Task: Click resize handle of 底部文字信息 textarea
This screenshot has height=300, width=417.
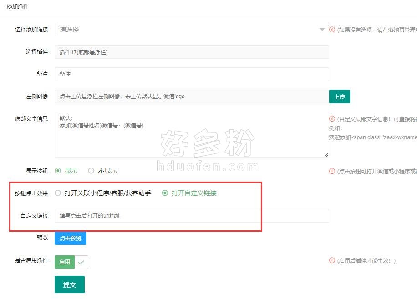Action: tap(326, 155)
